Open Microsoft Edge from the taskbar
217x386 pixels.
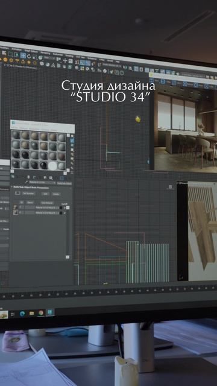[22, 314]
